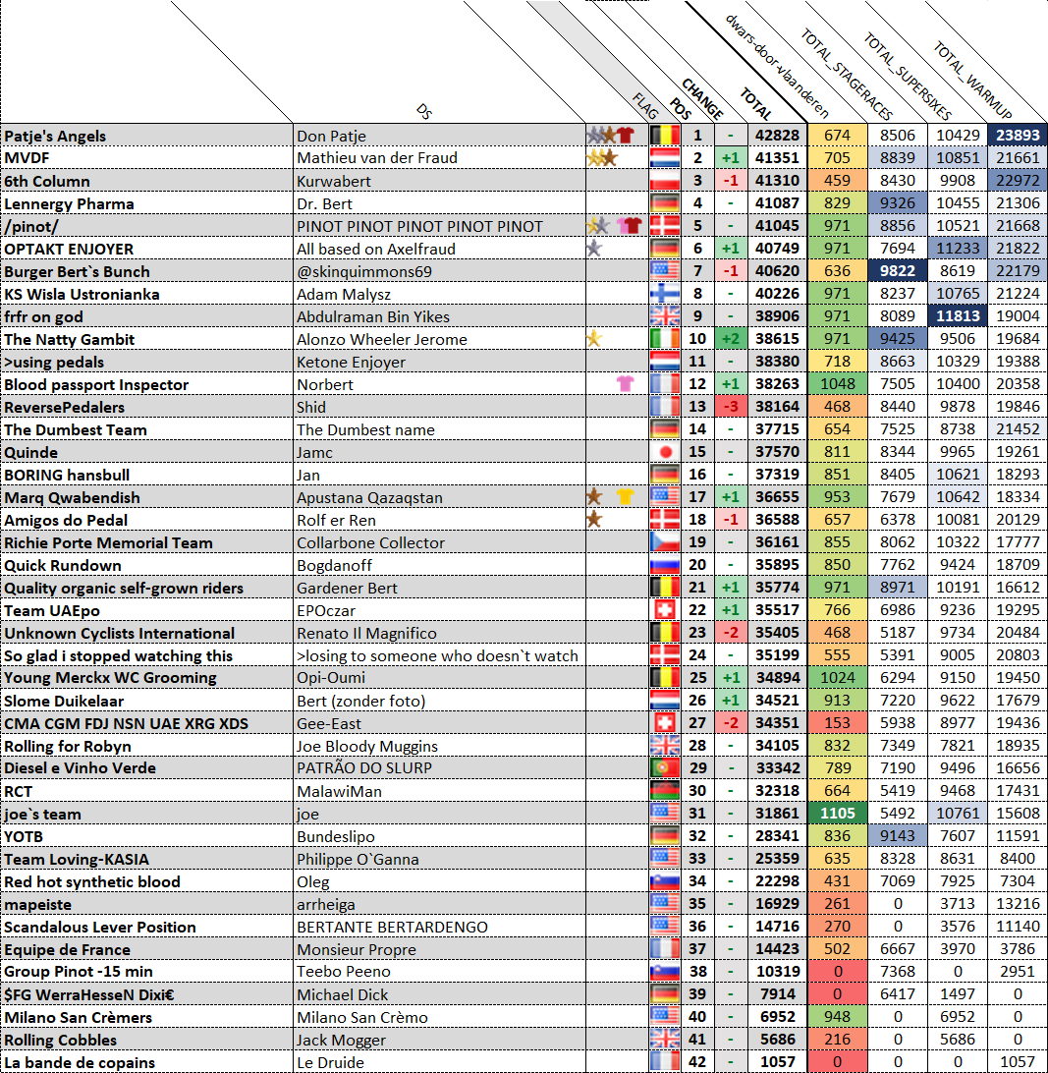
Task: Click the Belgian flag in Patje's Angels row
Action: point(665,135)
